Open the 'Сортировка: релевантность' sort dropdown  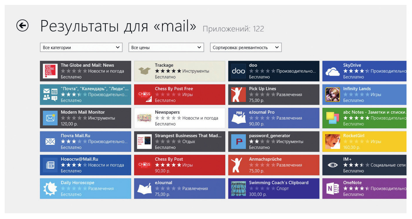(246, 48)
